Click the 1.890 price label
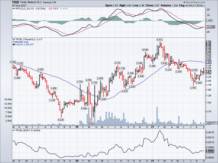Screen dimensions: 218x163 click(x=89, y=80)
